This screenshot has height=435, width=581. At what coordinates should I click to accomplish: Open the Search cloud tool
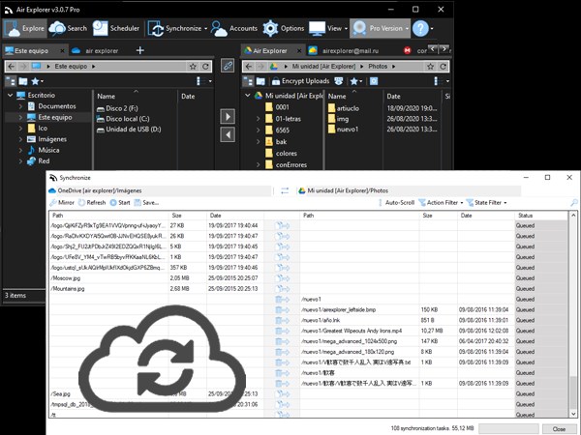point(68,28)
